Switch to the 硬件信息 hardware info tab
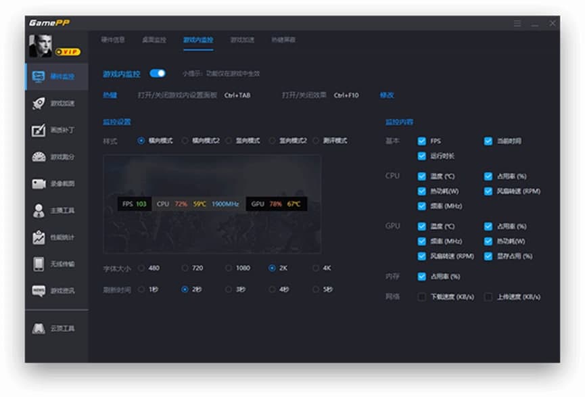The height and width of the screenshot is (397, 585). point(113,39)
